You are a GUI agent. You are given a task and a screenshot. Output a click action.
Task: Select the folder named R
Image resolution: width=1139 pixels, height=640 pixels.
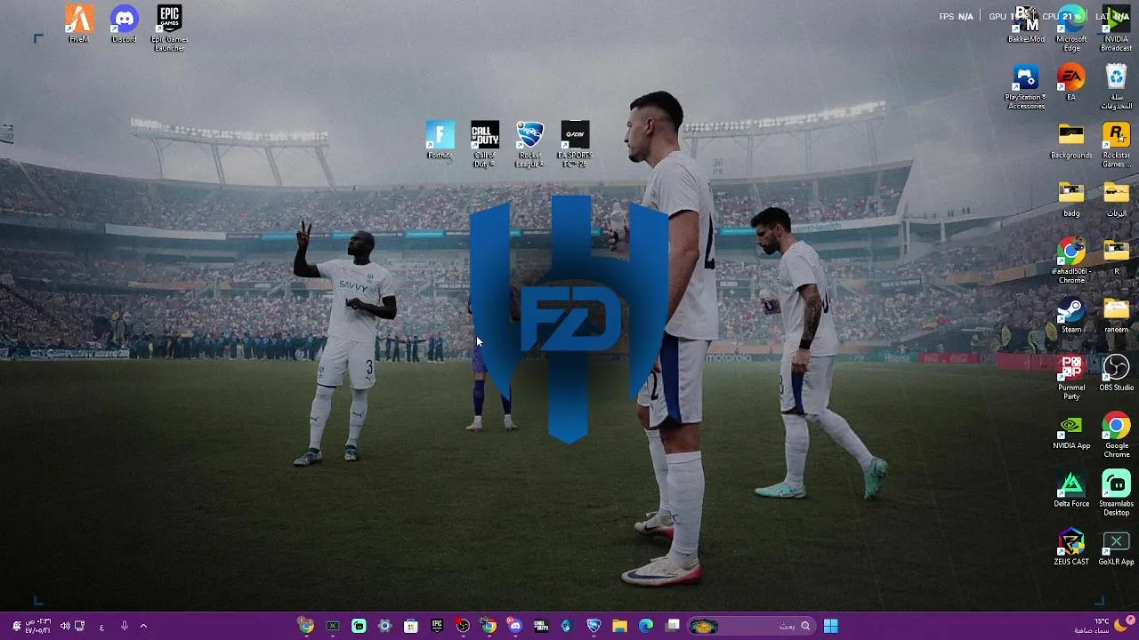click(x=1116, y=256)
